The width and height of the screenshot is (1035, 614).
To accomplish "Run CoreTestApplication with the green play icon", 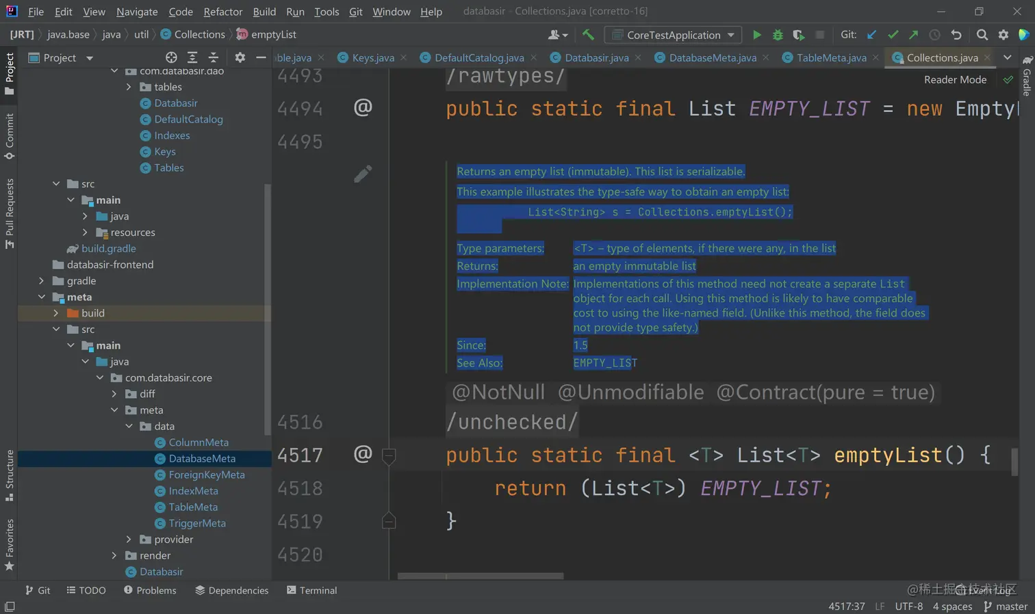I will (756, 35).
